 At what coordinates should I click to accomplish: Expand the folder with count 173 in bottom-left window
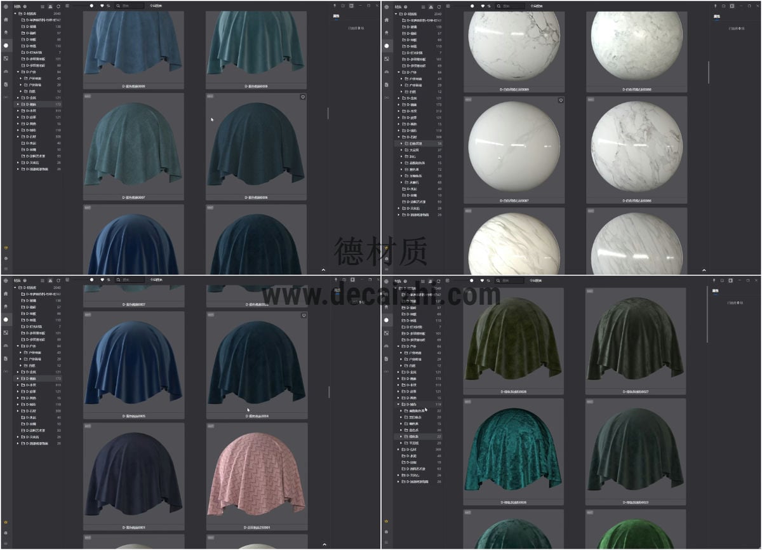(18, 379)
